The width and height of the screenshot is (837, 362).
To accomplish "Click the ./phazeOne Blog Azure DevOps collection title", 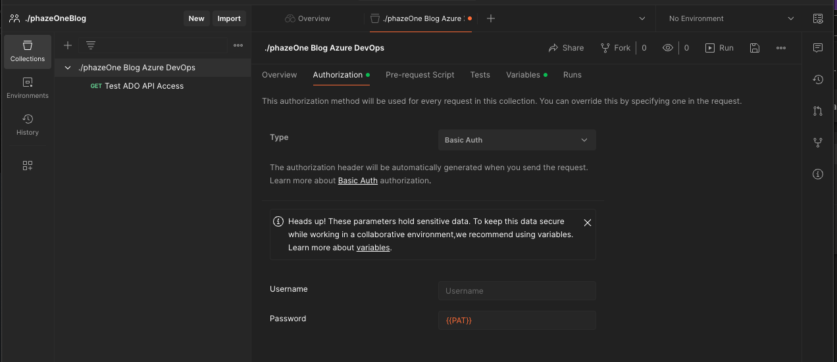I will tap(324, 48).
